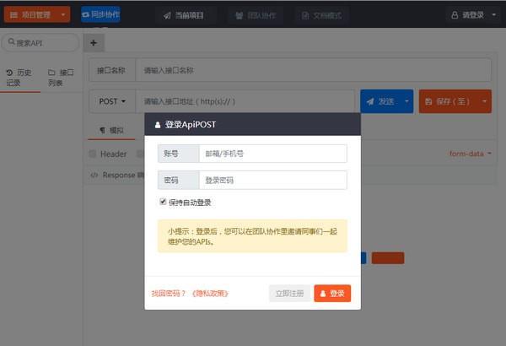Screen dimensions: 506x346
Task: Toggle the Header checkbox
Action: tap(93, 154)
